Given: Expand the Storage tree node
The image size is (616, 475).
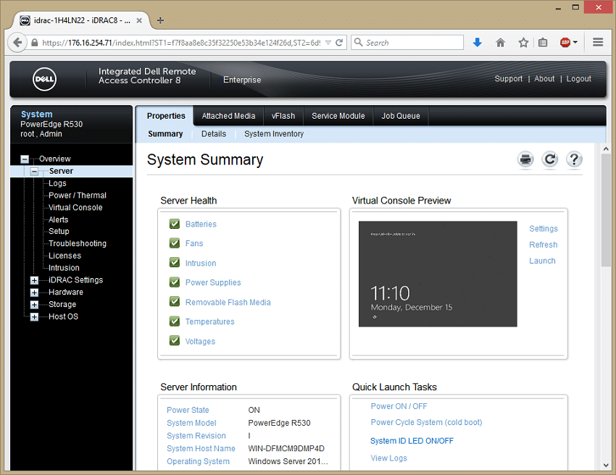Looking at the screenshot, I should [35, 305].
